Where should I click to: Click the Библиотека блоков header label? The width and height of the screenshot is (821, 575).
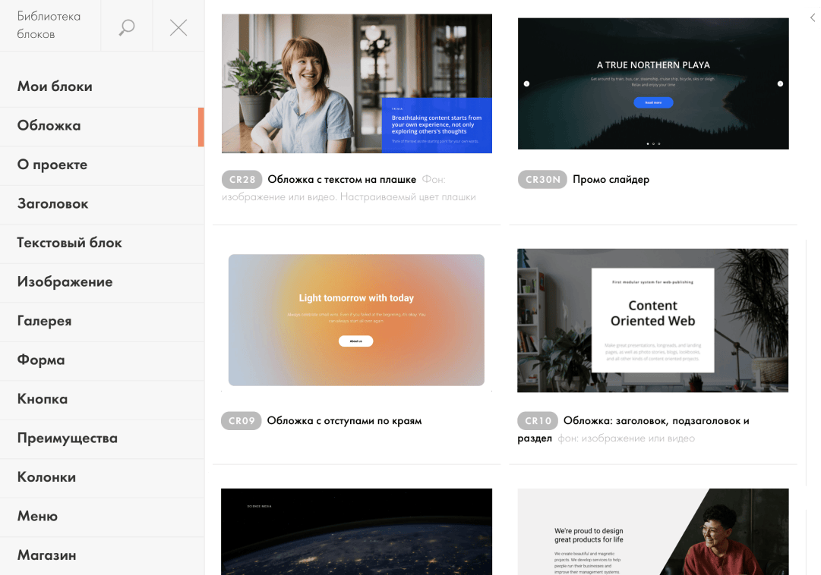pyautogui.click(x=49, y=25)
